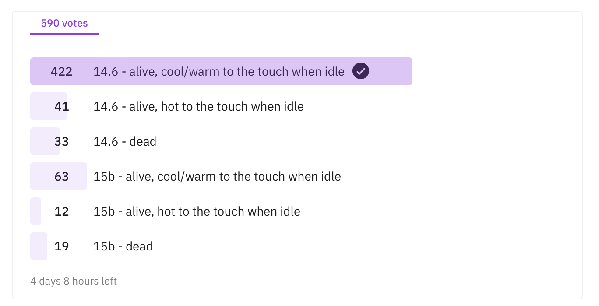This screenshot has width=599, height=306.
Task: Select the "15b - alive, hot to the touch" option
Action: tap(197, 211)
